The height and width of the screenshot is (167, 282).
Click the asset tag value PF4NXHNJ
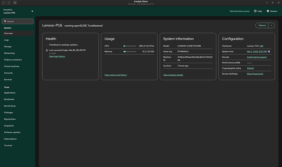point(183,51)
